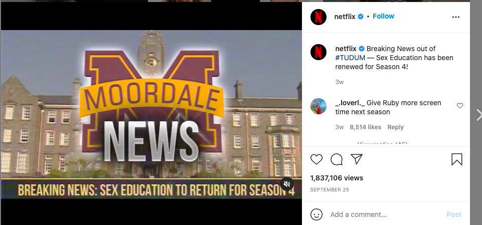The height and width of the screenshot is (225, 482).
Task: Open the three-dot more options menu
Action: 456,17
